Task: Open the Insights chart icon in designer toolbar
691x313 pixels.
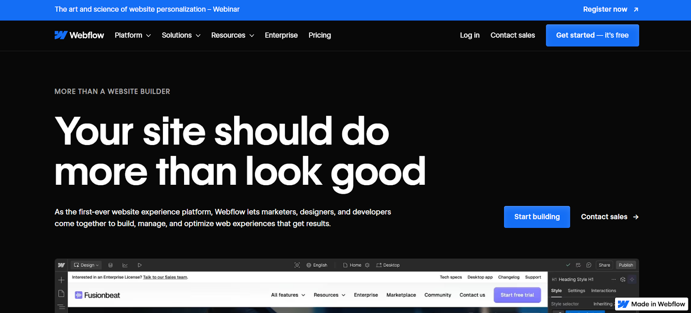Action: tap(125, 265)
